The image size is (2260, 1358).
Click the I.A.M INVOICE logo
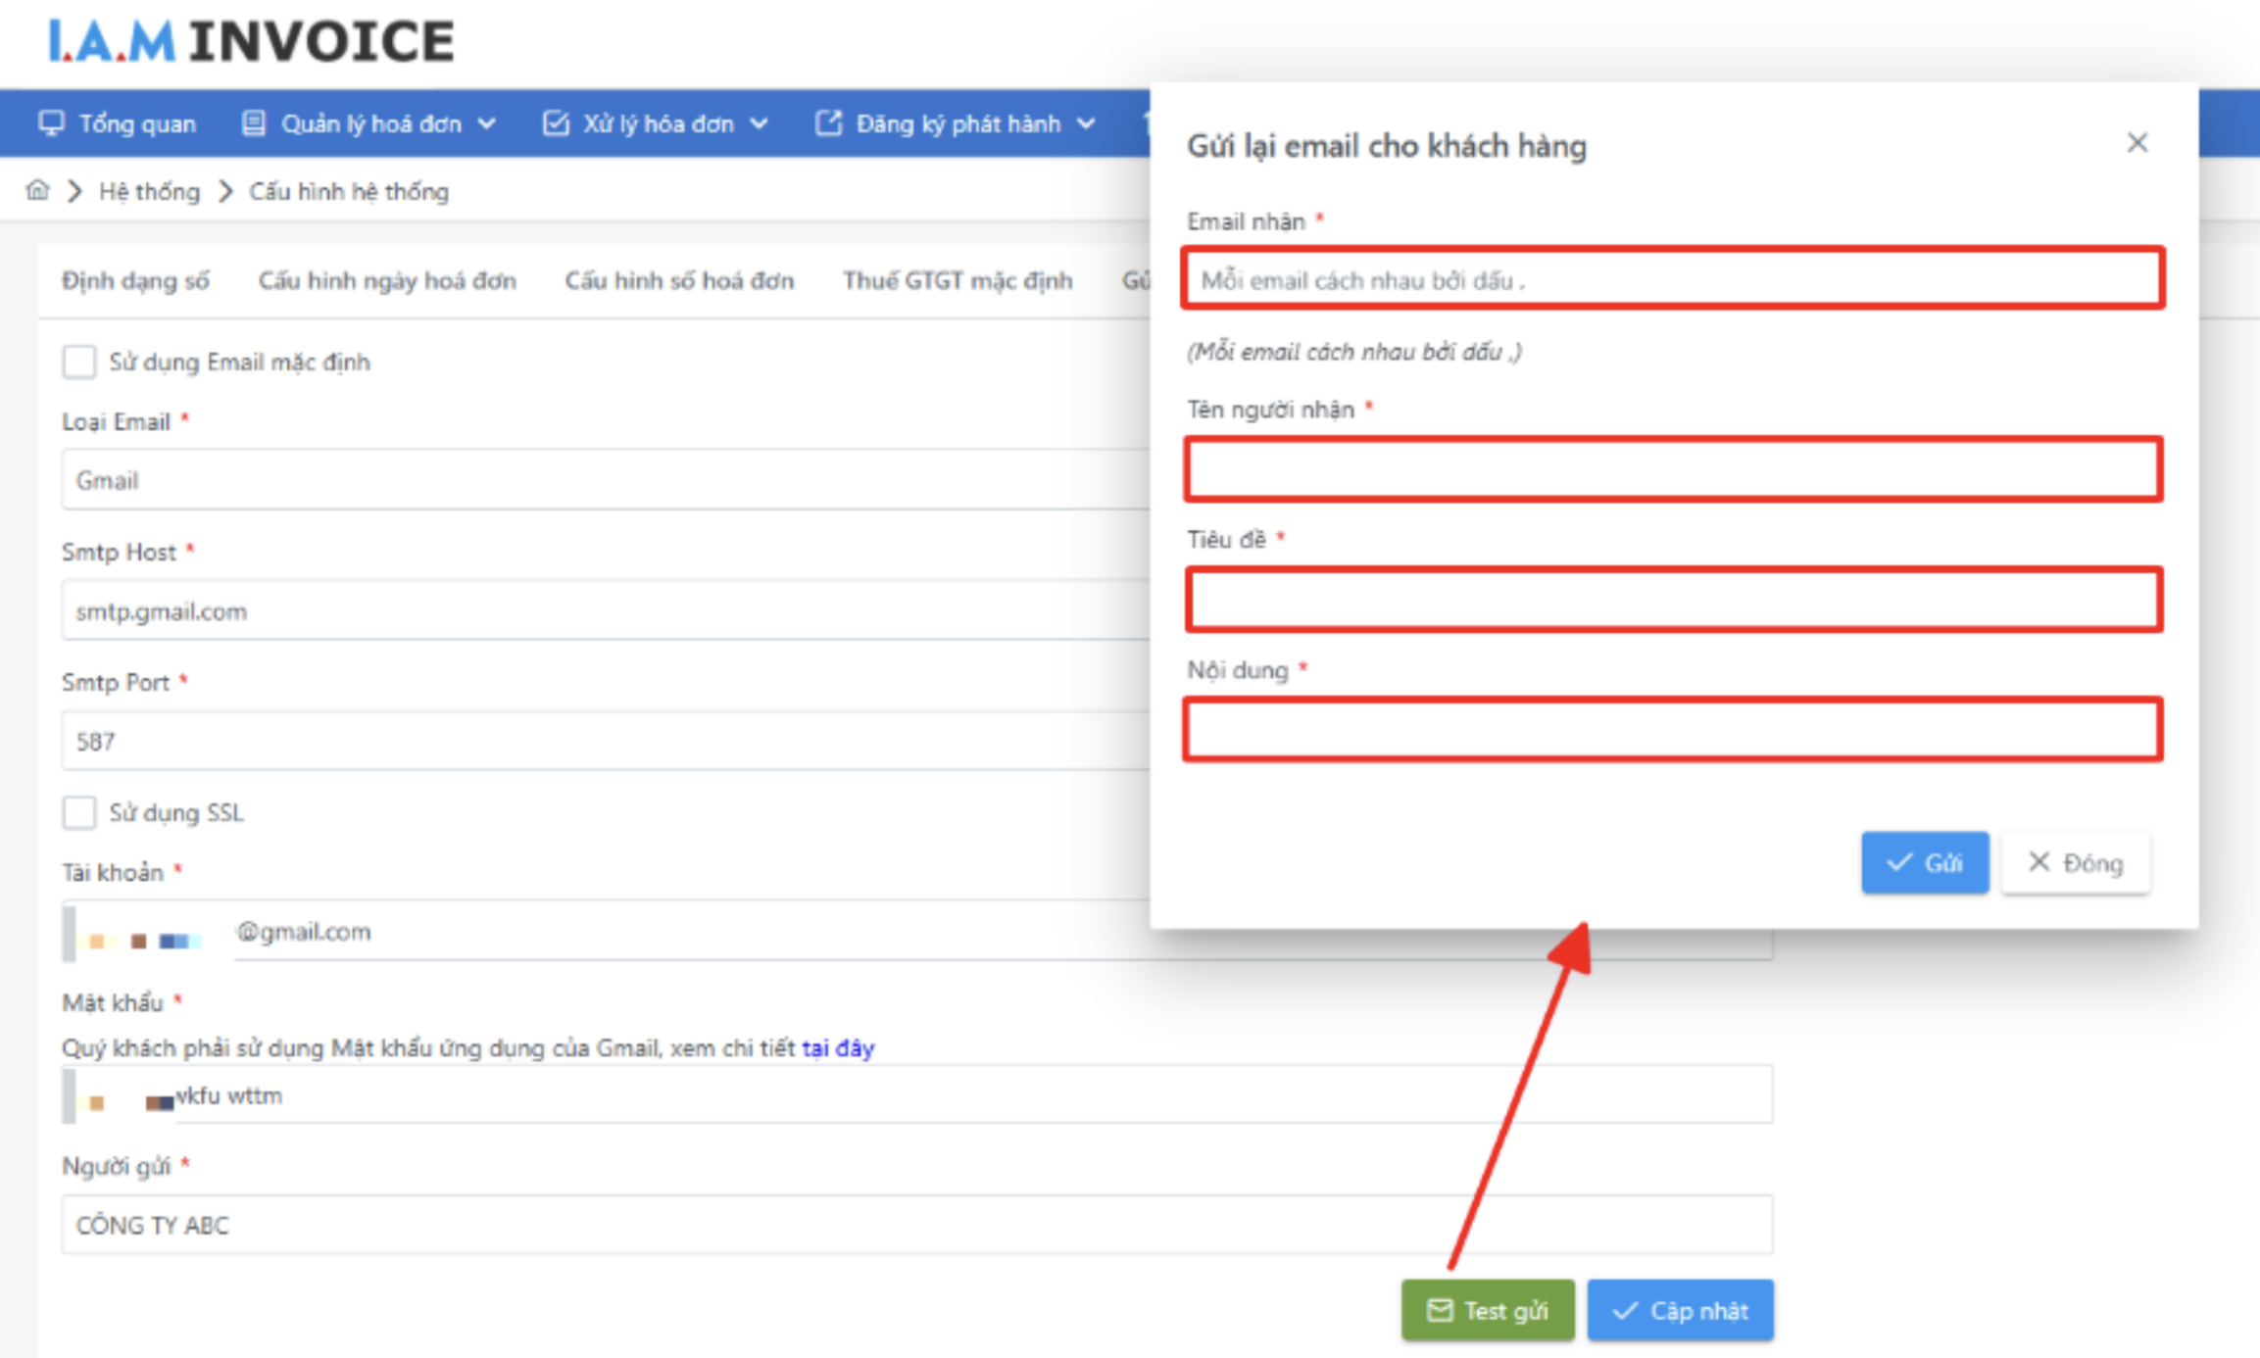click(250, 39)
